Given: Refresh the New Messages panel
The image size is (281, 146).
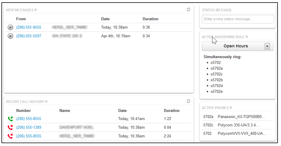Looking at the screenshot, I should [x=188, y=10].
